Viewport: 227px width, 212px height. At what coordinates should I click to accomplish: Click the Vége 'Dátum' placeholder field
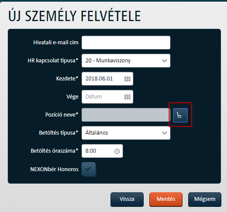tap(107, 97)
